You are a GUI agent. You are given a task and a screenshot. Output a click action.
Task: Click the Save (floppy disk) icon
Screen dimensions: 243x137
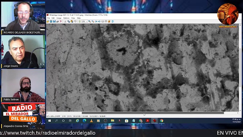coord(54,21)
